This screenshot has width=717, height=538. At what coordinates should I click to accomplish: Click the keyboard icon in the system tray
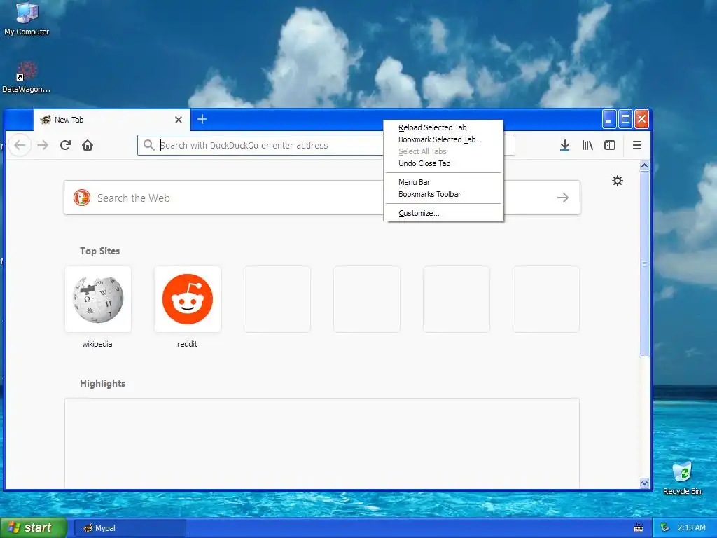click(639, 528)
